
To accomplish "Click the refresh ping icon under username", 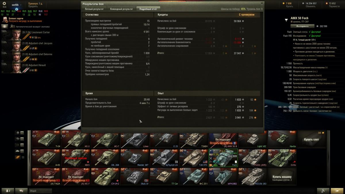I will point(17,9).
